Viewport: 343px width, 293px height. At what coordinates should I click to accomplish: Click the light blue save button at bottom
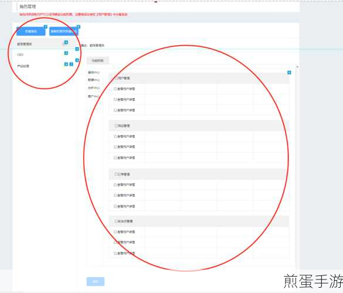96,282
